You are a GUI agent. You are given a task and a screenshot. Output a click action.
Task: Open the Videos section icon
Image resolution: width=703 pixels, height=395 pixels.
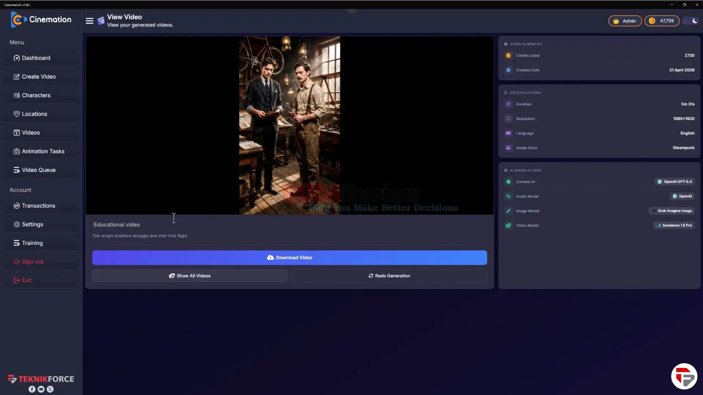(16, 133)
